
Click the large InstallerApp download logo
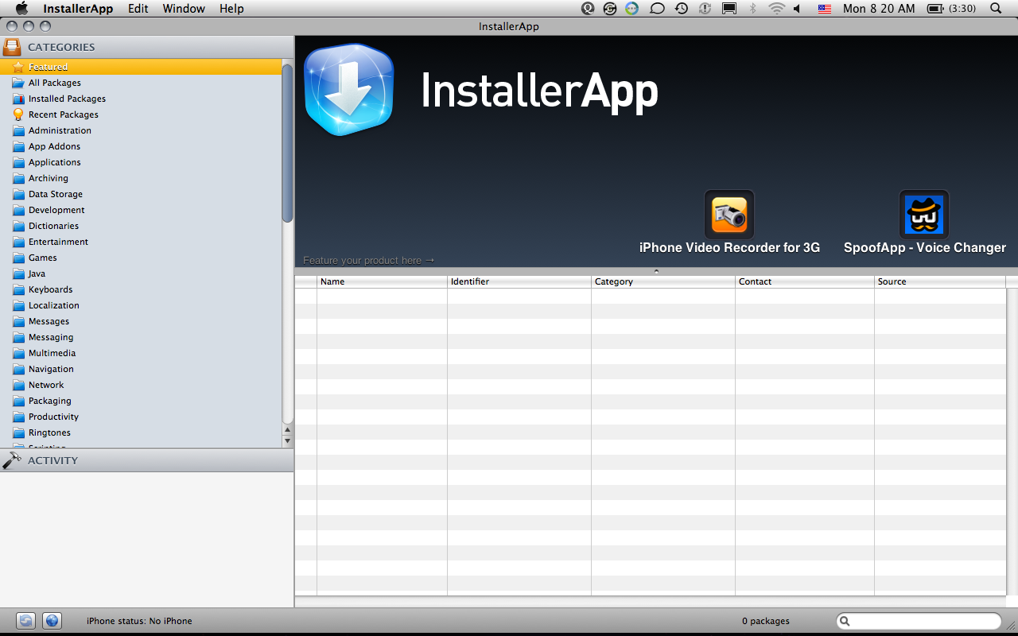pos(349,90)
